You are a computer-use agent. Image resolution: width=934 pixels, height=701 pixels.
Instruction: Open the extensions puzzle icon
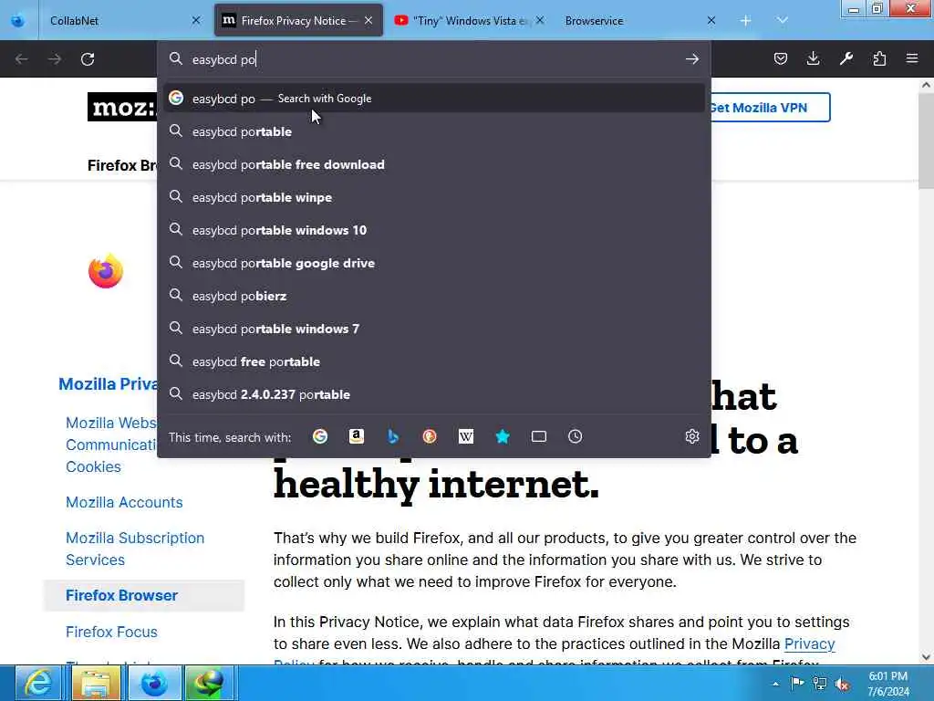tap(879, 58)
